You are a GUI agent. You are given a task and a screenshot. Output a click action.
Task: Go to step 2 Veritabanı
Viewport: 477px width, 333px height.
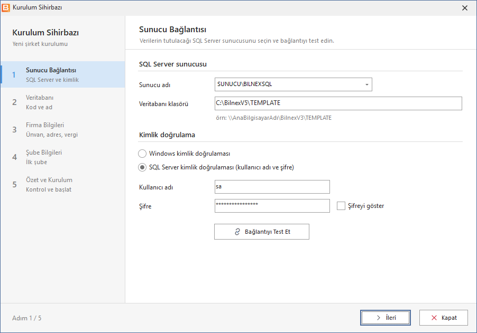(63, 102)
